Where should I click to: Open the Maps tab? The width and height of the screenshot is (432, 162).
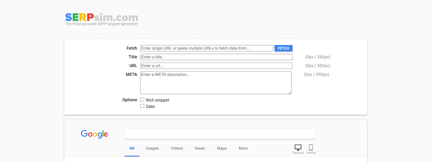coord(222,148)
